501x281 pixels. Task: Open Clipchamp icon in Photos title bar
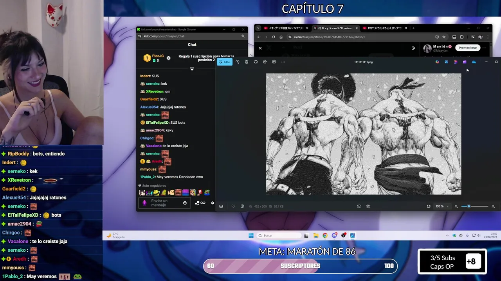tap(465, 62)
